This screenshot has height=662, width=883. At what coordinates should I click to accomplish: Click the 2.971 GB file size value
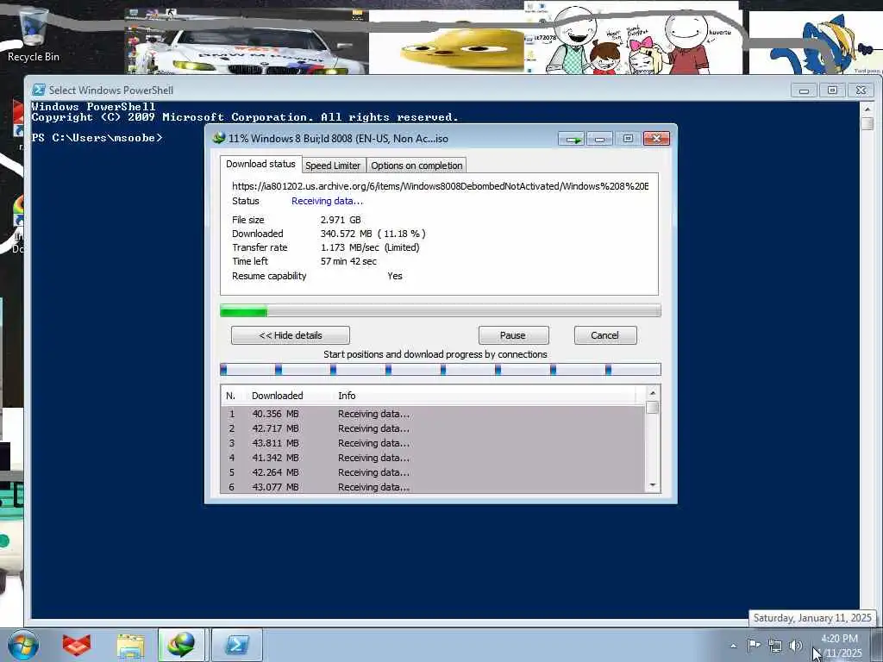coord(341,220)
